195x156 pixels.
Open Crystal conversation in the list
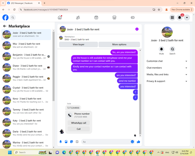pyautogui.click(x=26, y=89)
